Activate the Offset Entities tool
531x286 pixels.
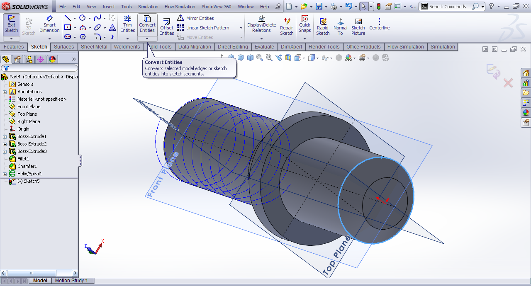pos(166,27)
